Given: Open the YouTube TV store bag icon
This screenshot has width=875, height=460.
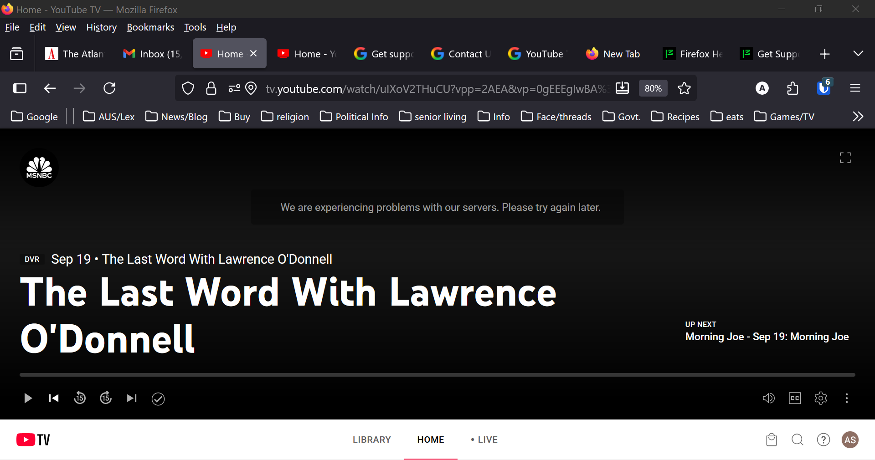Looking at the screenshot, I should [772, 440].
